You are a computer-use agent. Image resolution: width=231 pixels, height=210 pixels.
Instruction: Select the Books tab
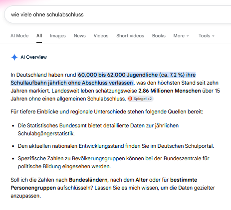click(159, 36)
